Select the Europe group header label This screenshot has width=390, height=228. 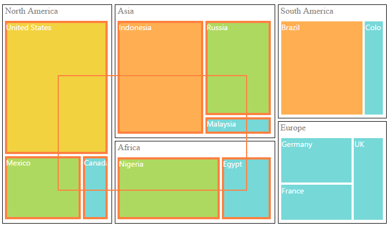[293, 128]
